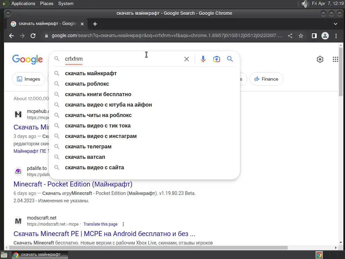The width and height of the screenshot is (345, 259).
Task: Open the Chrome profile avatar
Action: (325, 36)
